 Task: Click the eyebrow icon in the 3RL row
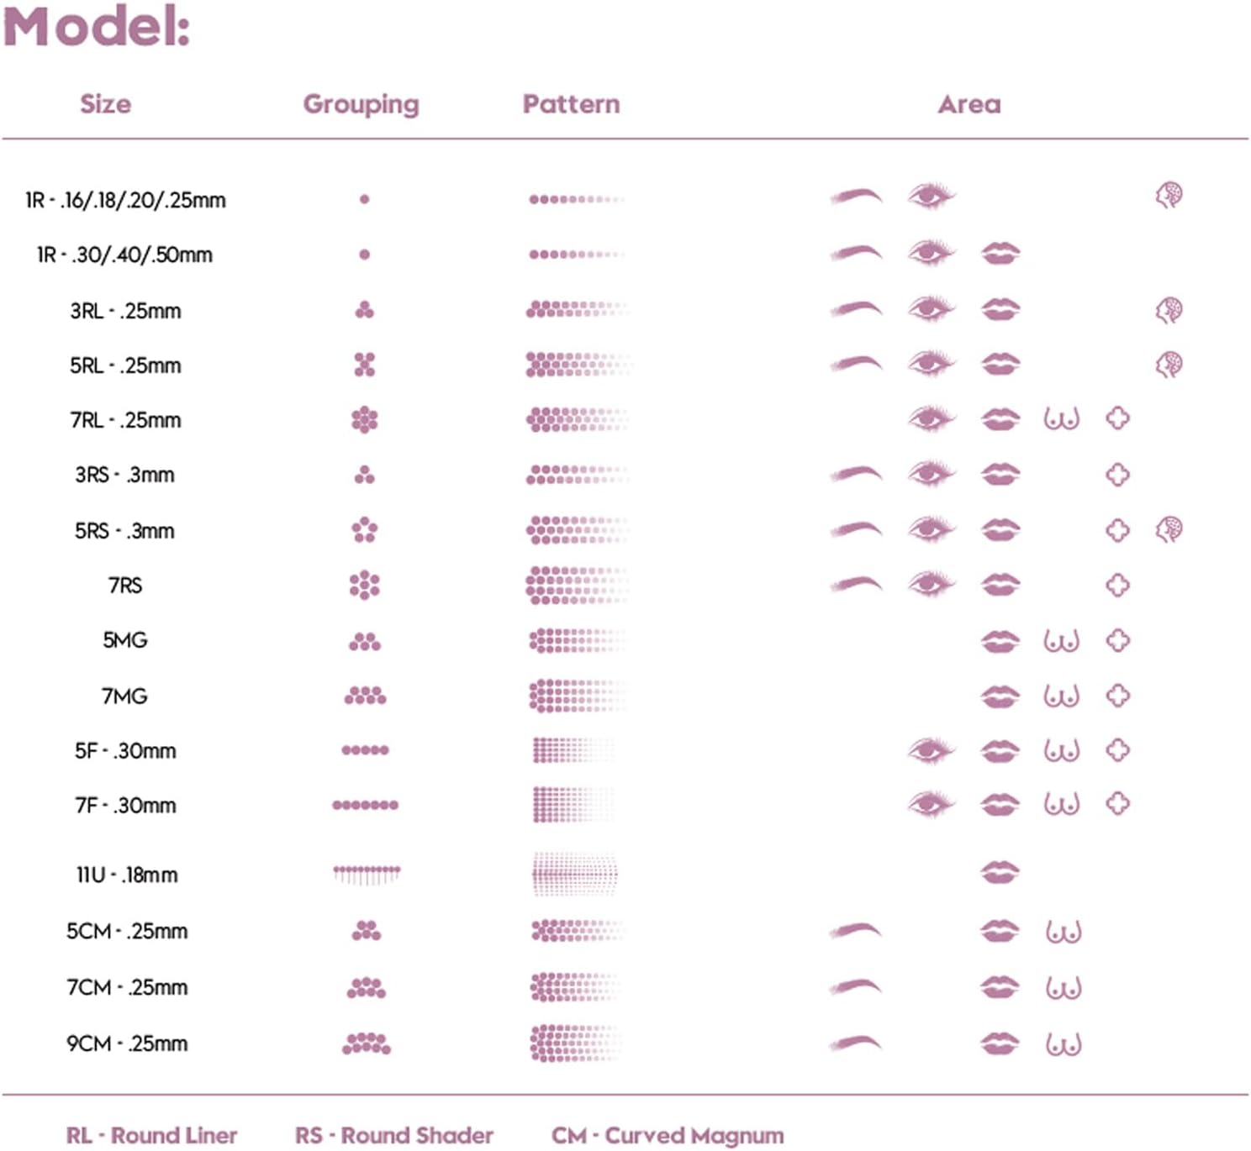pos(856,309)
